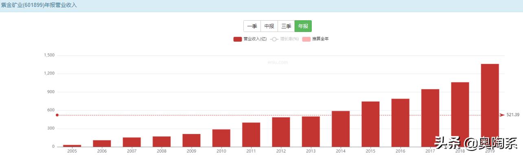Click the 2009 revenue bar
The image size is (523, 155).
[x=191, y=140]
